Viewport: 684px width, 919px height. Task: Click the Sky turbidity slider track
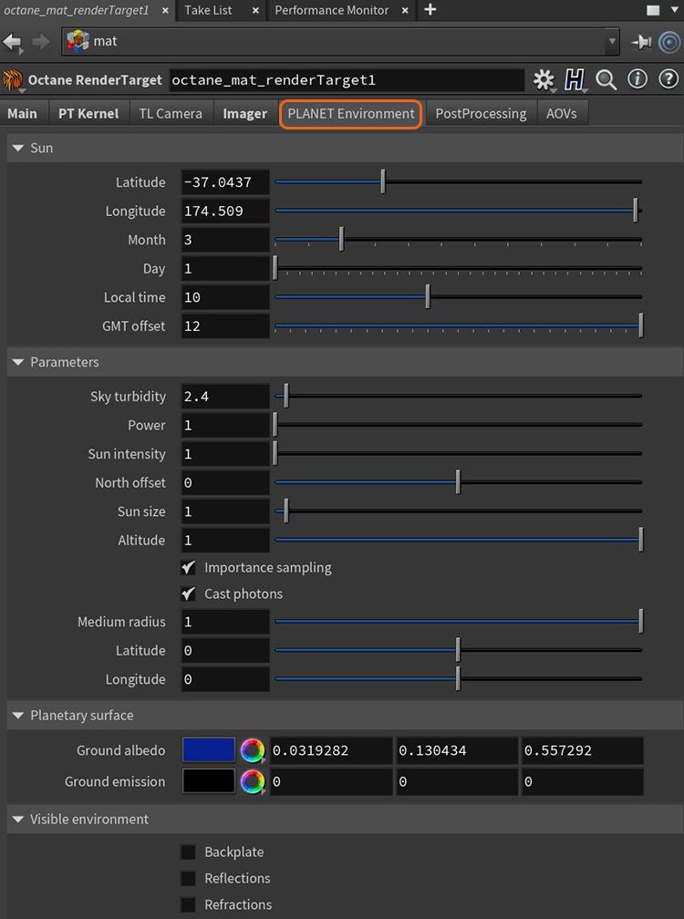tap(459, 397)
